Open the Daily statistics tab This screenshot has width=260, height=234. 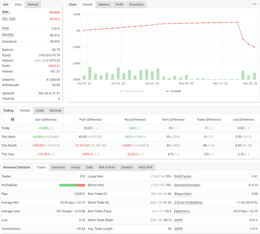(89, 167)
